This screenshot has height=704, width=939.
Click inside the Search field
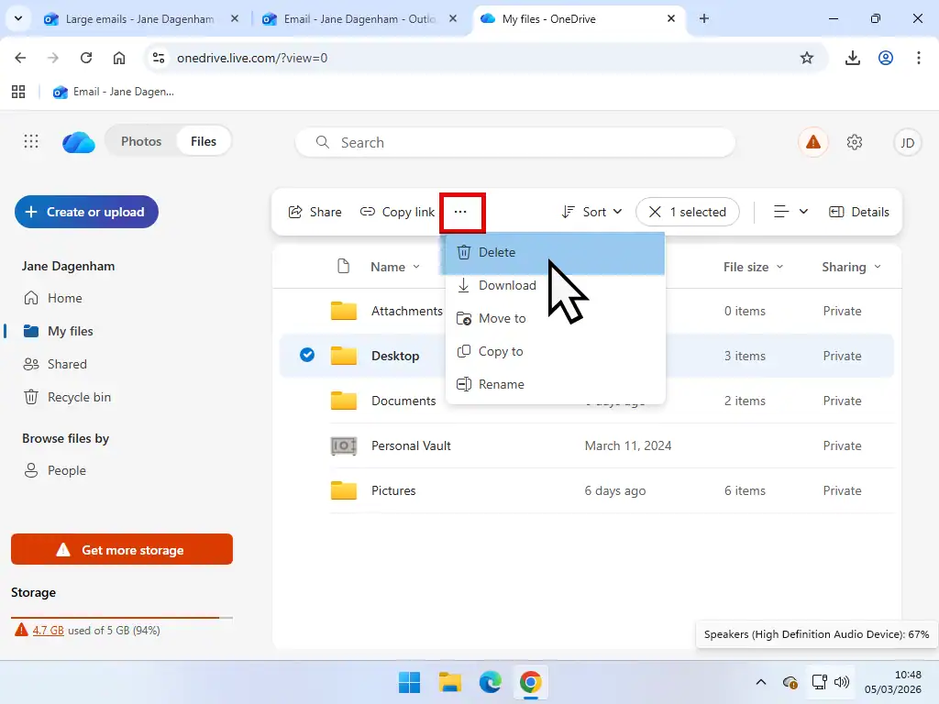514,142
